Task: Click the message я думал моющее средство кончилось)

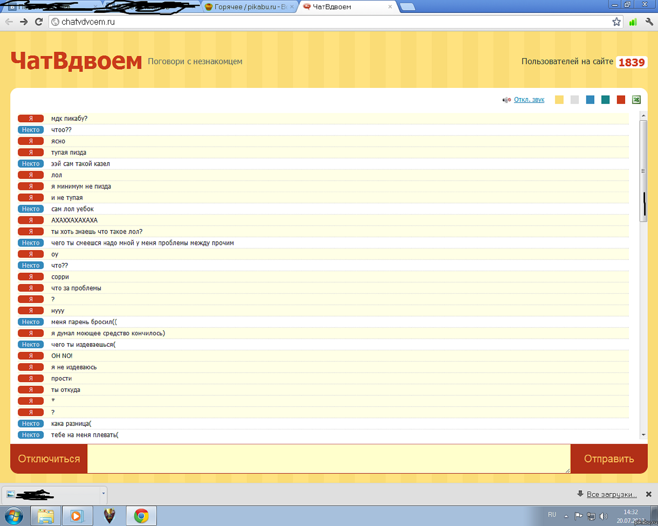Action: coord(108,333)
